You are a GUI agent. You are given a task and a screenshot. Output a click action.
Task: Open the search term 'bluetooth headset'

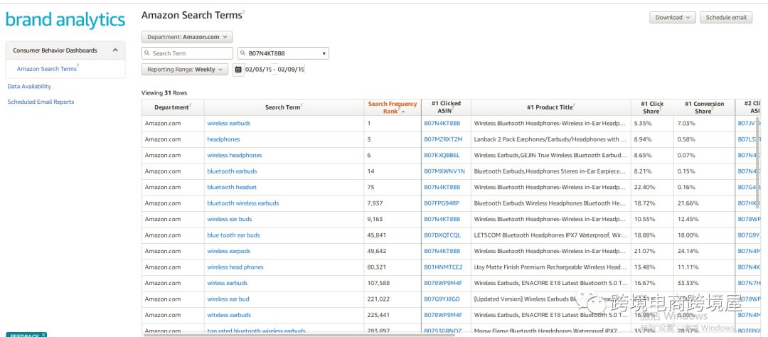click(x=232, y=187)
